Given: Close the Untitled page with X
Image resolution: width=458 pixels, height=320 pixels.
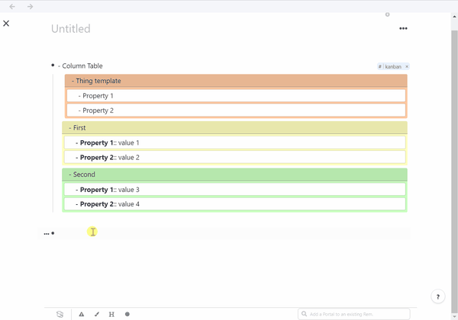Looking at the screenshot, I should click(x=6, y=24).
